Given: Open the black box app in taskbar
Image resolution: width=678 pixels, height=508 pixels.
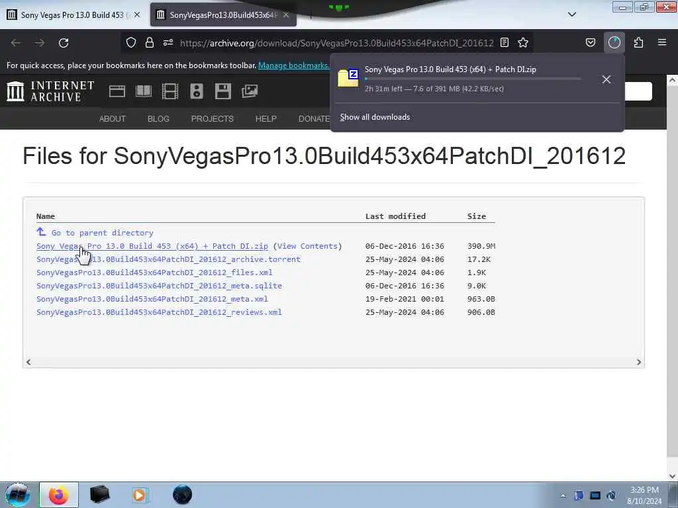Looking at the screenshot, I should pos(99,495).
